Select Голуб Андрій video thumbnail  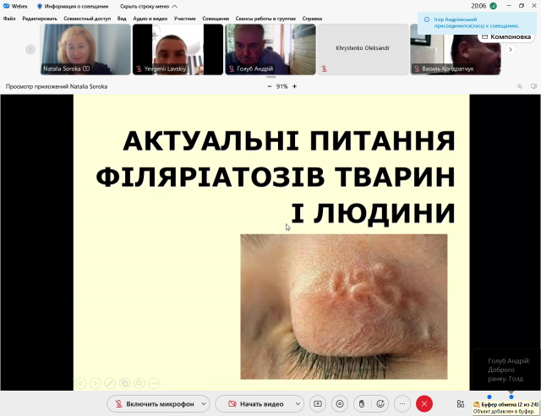(270, 49)
